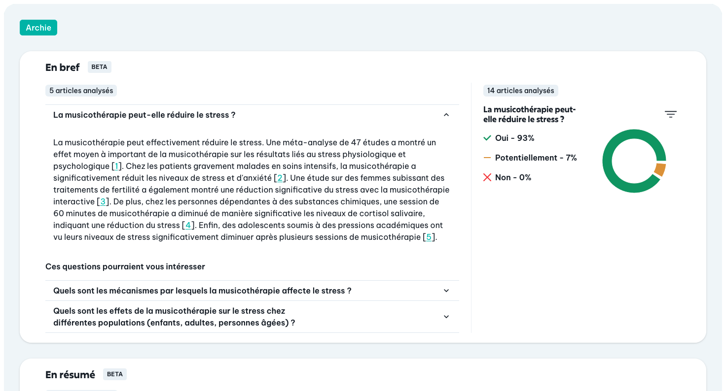The height and width of the screenshot is (391, 726).
Task: Open citation reference 4
Action: [x=188, y=225]
